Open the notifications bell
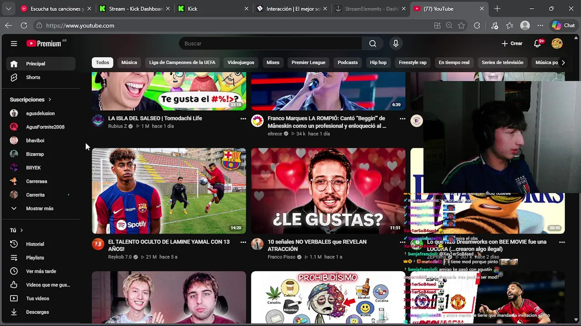581x326 pixels. tap(537, 43)
